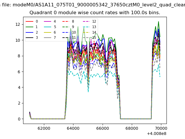Click legend label 12
The image size is (185, 139).
[94, 21]
